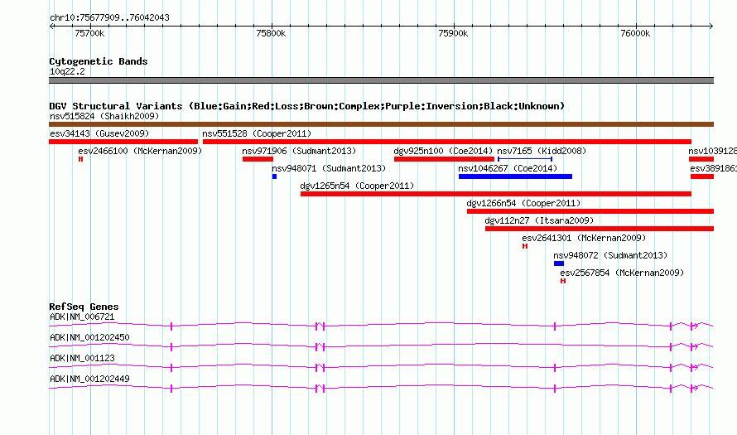Click the gray 10q22.2 cytogenetic band bar
This screenshot has width=737, height=435.
pos(381,80)
